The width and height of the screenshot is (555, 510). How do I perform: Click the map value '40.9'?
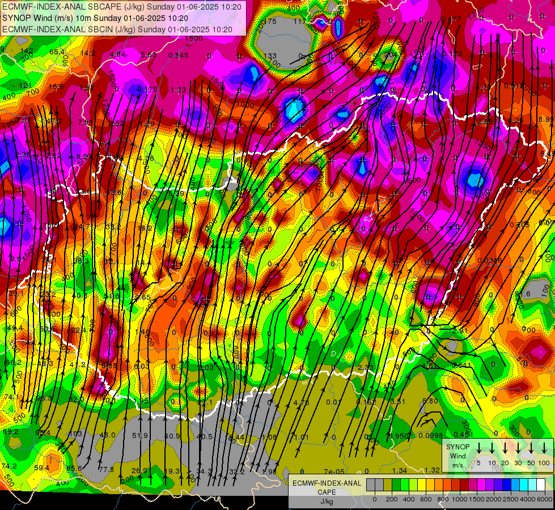(172, 436)
